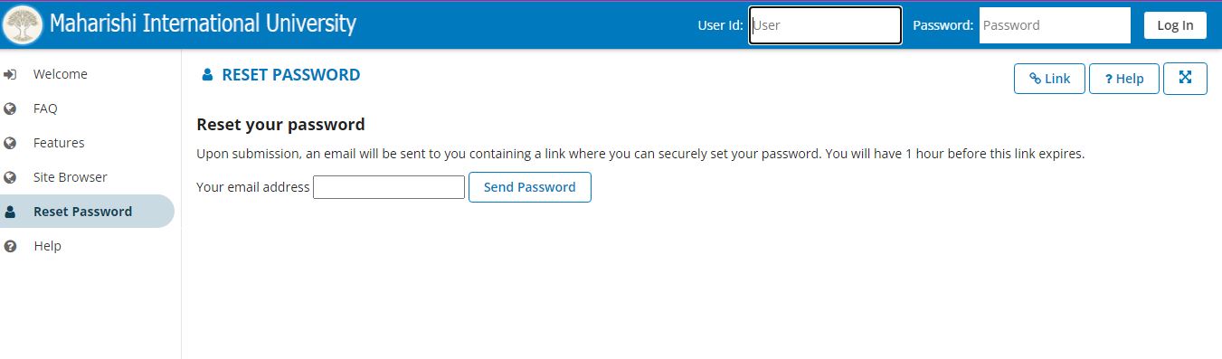1222x359 pixels.
Task: Click the person icon in Reset Password heading
Action: [x=207, y=75]
